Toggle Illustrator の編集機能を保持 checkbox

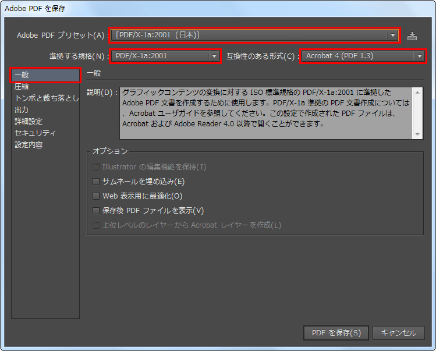pyautogui.click(x=96, y=167)
